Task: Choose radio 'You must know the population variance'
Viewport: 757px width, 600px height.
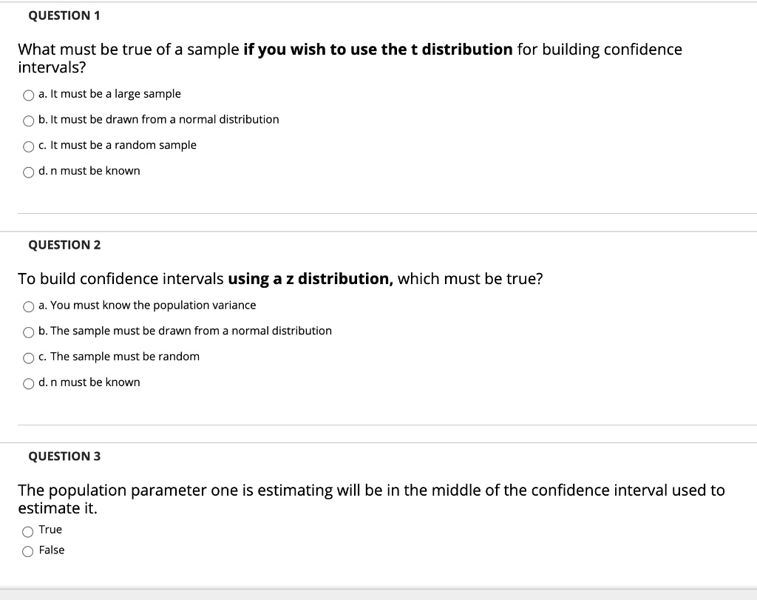Action: point(28,306)
